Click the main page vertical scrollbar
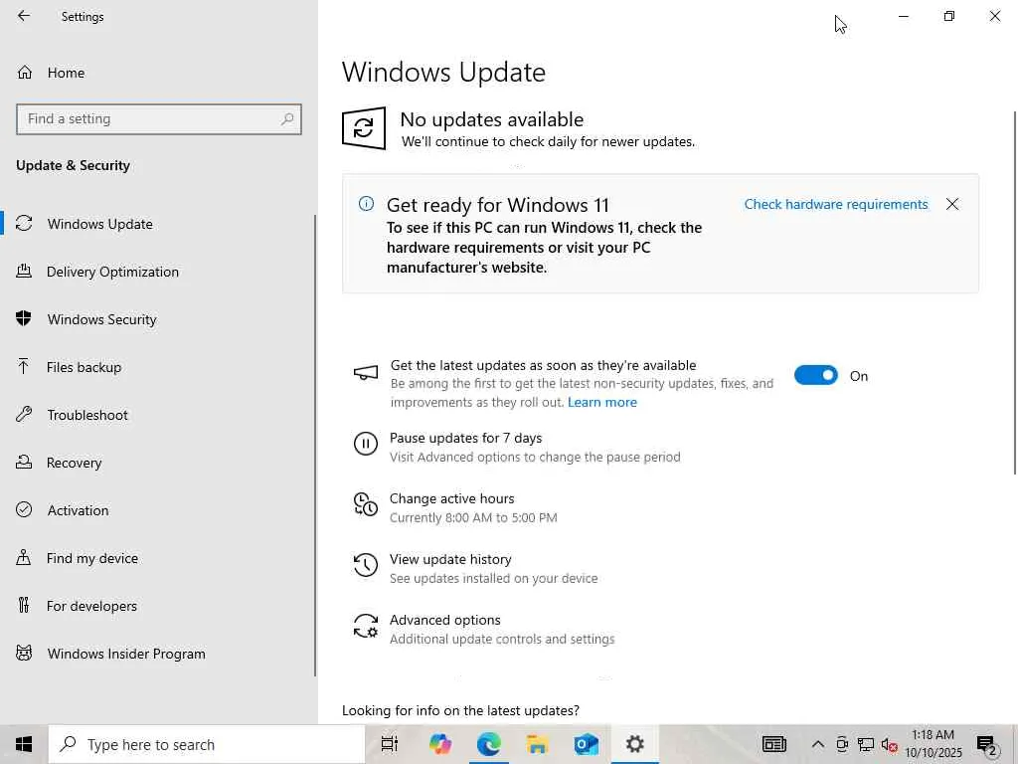Screen dimensions: 1018x764 [1015, 292]
